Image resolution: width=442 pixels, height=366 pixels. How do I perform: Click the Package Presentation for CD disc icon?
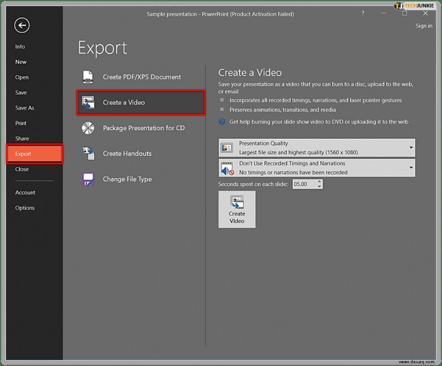[88, 128]
